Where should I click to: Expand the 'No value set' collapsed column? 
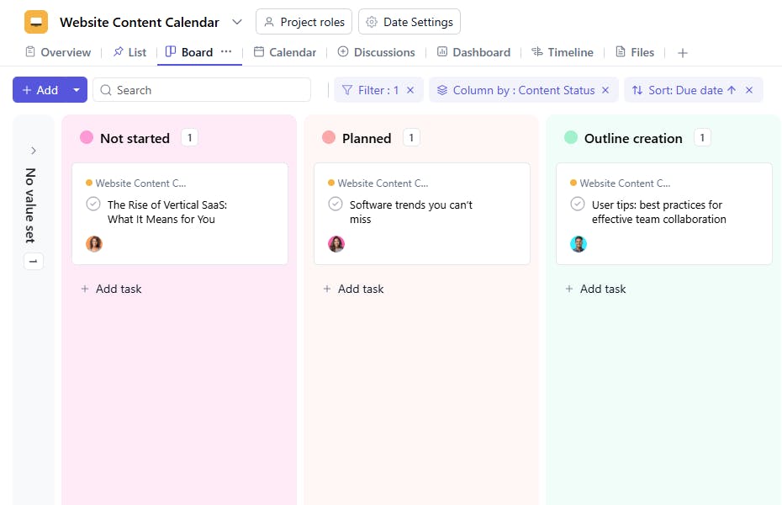pos(34,151)
